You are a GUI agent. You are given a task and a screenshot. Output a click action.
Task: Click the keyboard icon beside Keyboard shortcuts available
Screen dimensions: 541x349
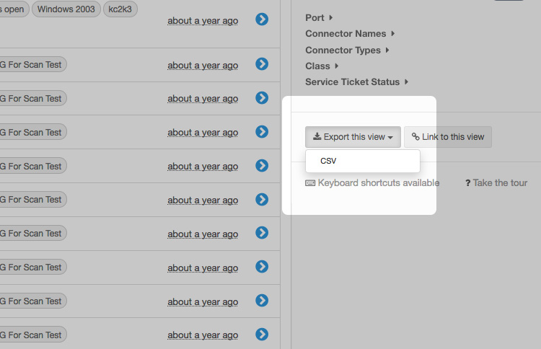pyautogui.click(x=310, y=183)
